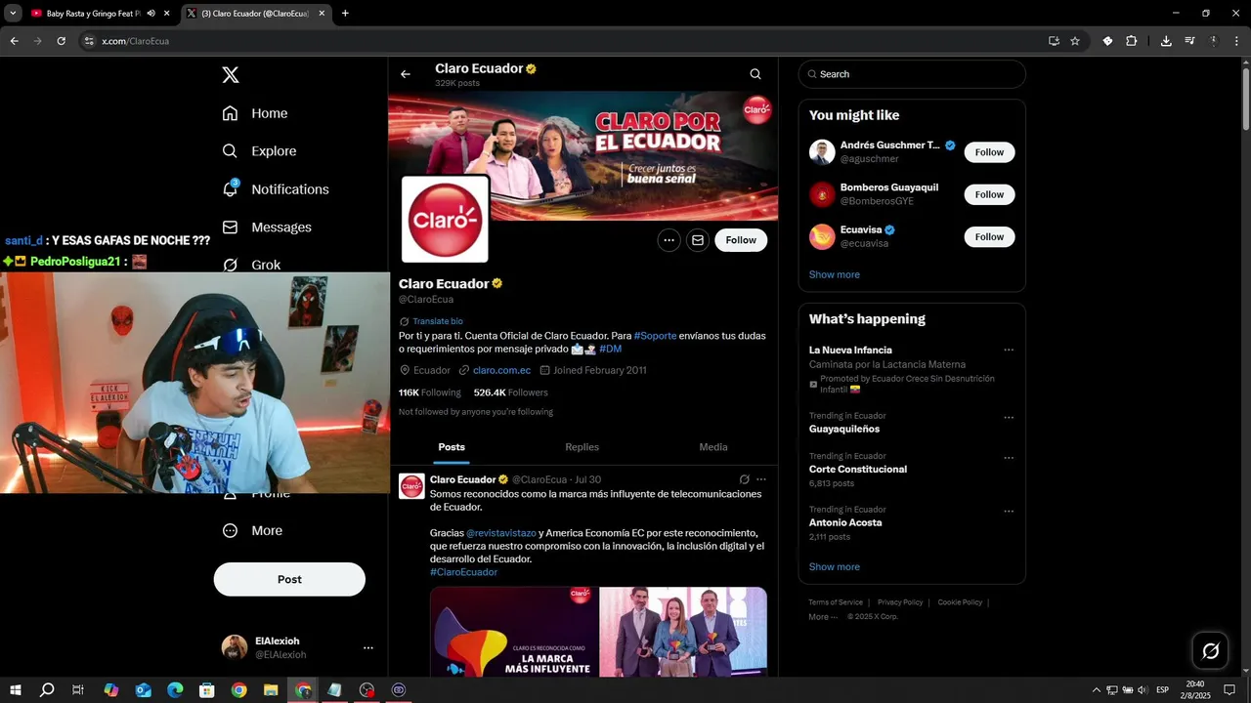Image resolution: width=1251 pixels, height=703 pixels.
Task: Open #Soporte hashtag in bio
Action: coord(655,336)
